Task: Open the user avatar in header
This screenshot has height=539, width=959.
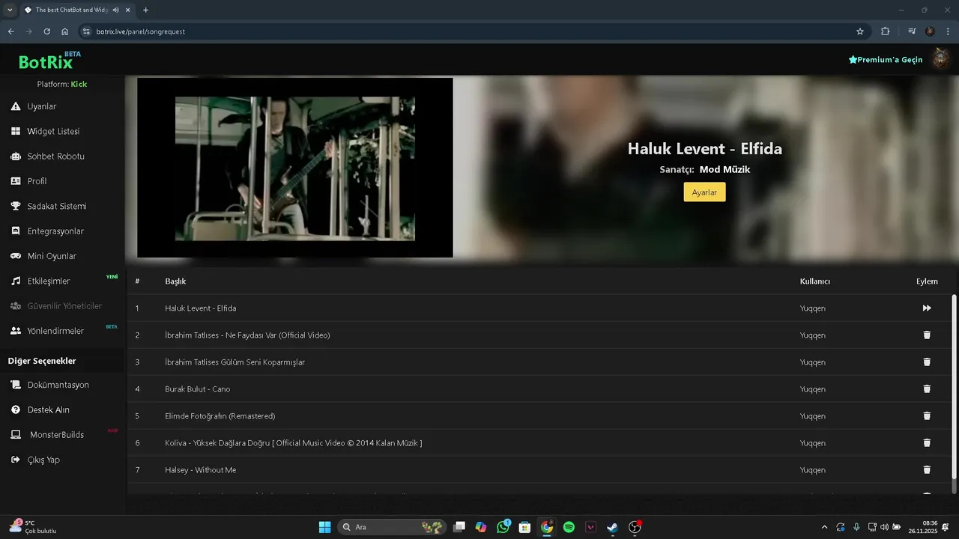Action: click(x=940, y=59)
